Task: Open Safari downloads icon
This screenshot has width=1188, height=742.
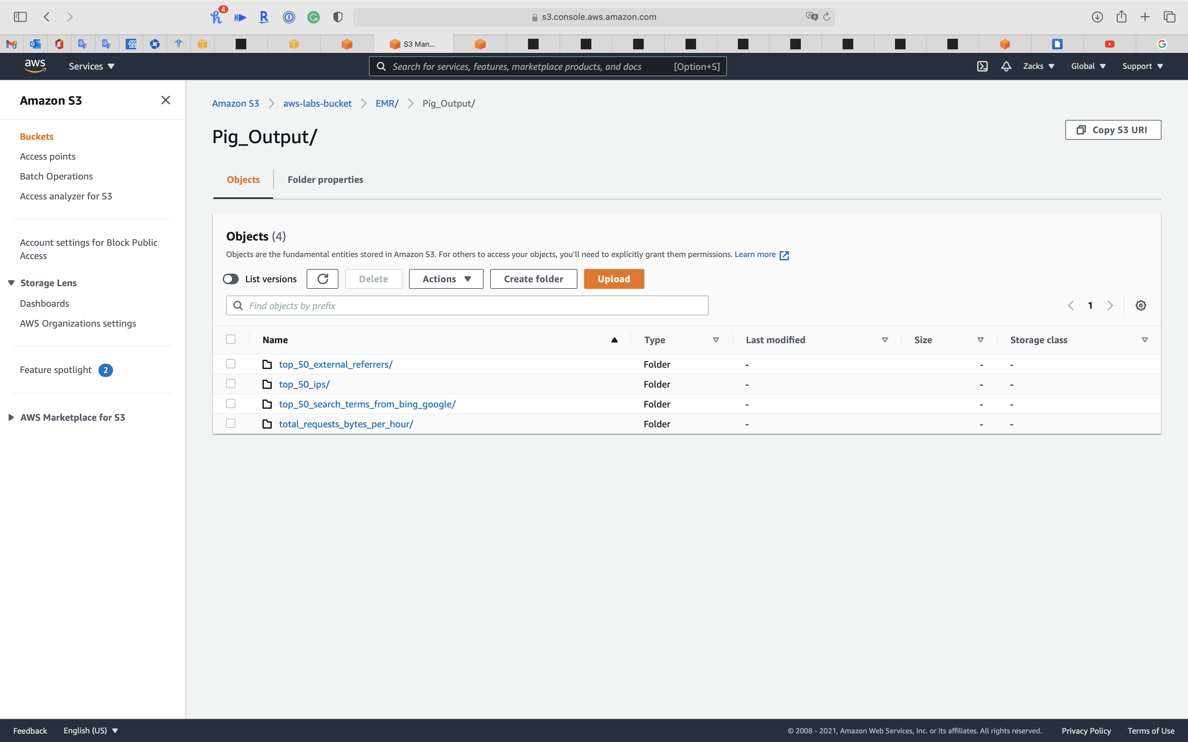Action: (x=1097, y=17)
